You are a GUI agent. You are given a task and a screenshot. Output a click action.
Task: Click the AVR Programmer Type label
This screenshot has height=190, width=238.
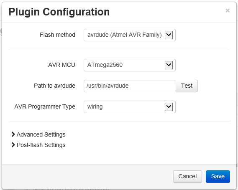point(45,107)
